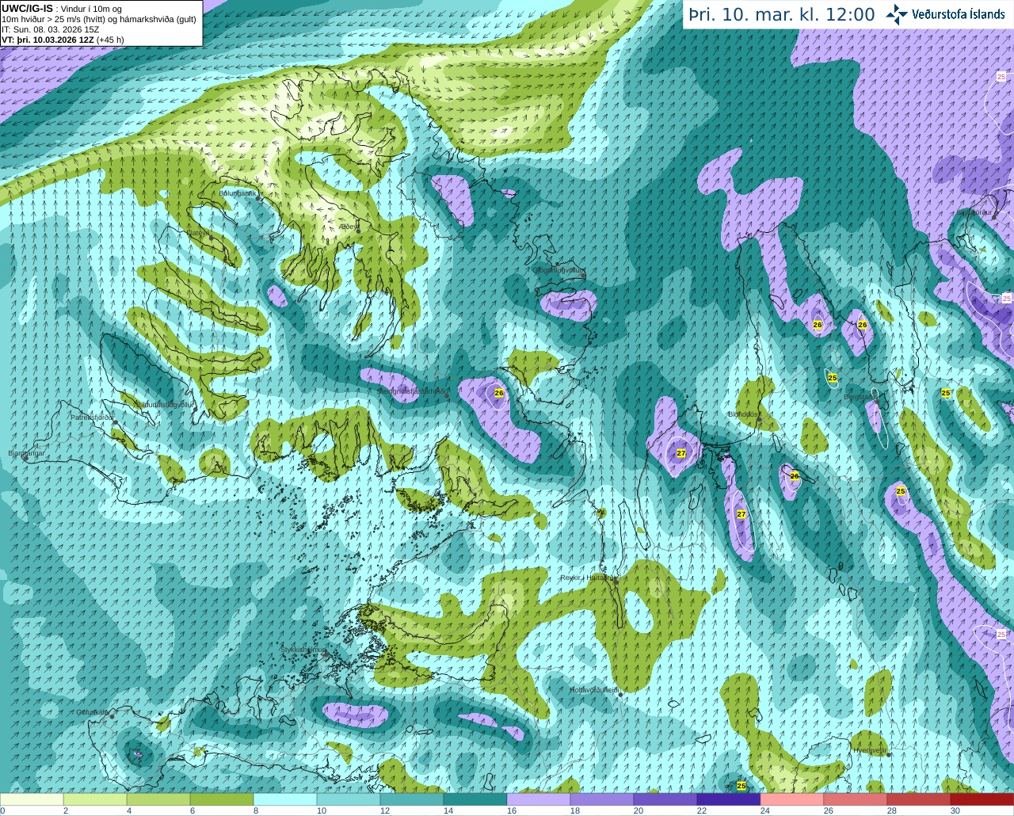The width and height of the screenshot is (1014, 816).
Task: Pick the green 4–6 legend swatch
Action: 158,799
